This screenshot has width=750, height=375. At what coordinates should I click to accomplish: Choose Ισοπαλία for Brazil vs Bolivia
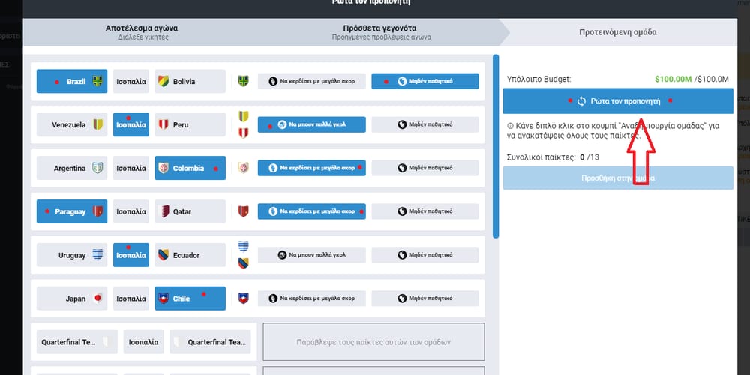pos(131,81)
